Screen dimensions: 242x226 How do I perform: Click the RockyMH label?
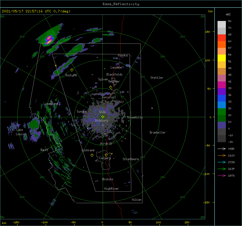click(x=71, y=75)
